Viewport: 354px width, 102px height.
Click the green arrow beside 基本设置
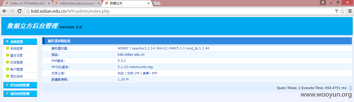(x=8, y=55)
